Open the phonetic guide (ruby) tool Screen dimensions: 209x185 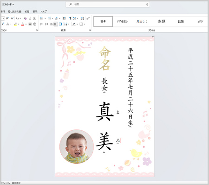pyautogui.click(x=30, y=19)
